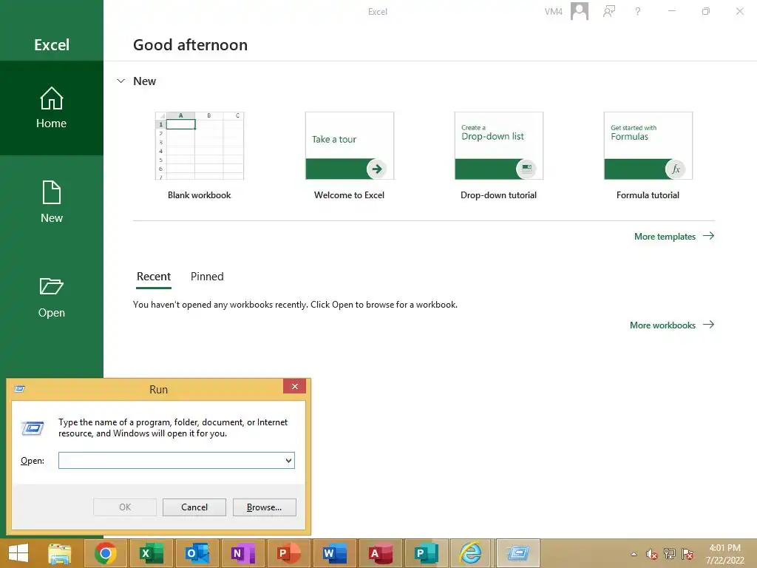Viewport: 757px width, 568px height.
Task: Launch Google Chrome from the taskbar
Action: point(106,553)
